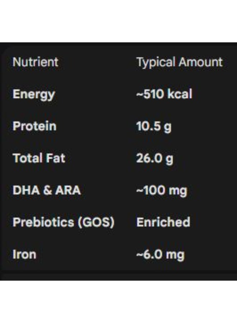The width and height of the screenshot is (237, 323).
Task: Select the Protein row label
Action: coord(34,126)
